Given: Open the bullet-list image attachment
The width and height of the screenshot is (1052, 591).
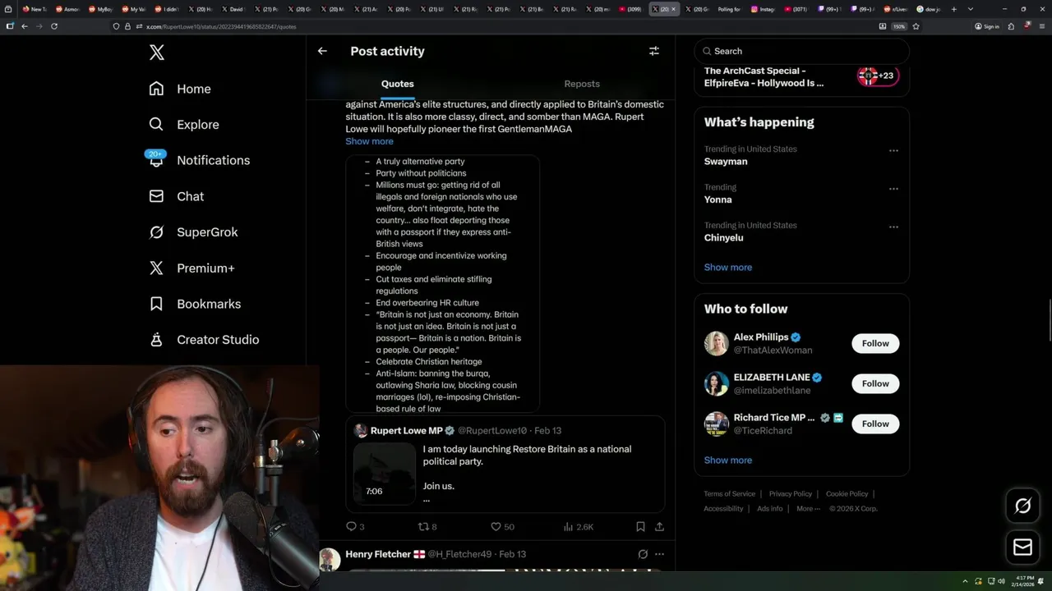Looking at the screenshot, I should click(442, 283).
